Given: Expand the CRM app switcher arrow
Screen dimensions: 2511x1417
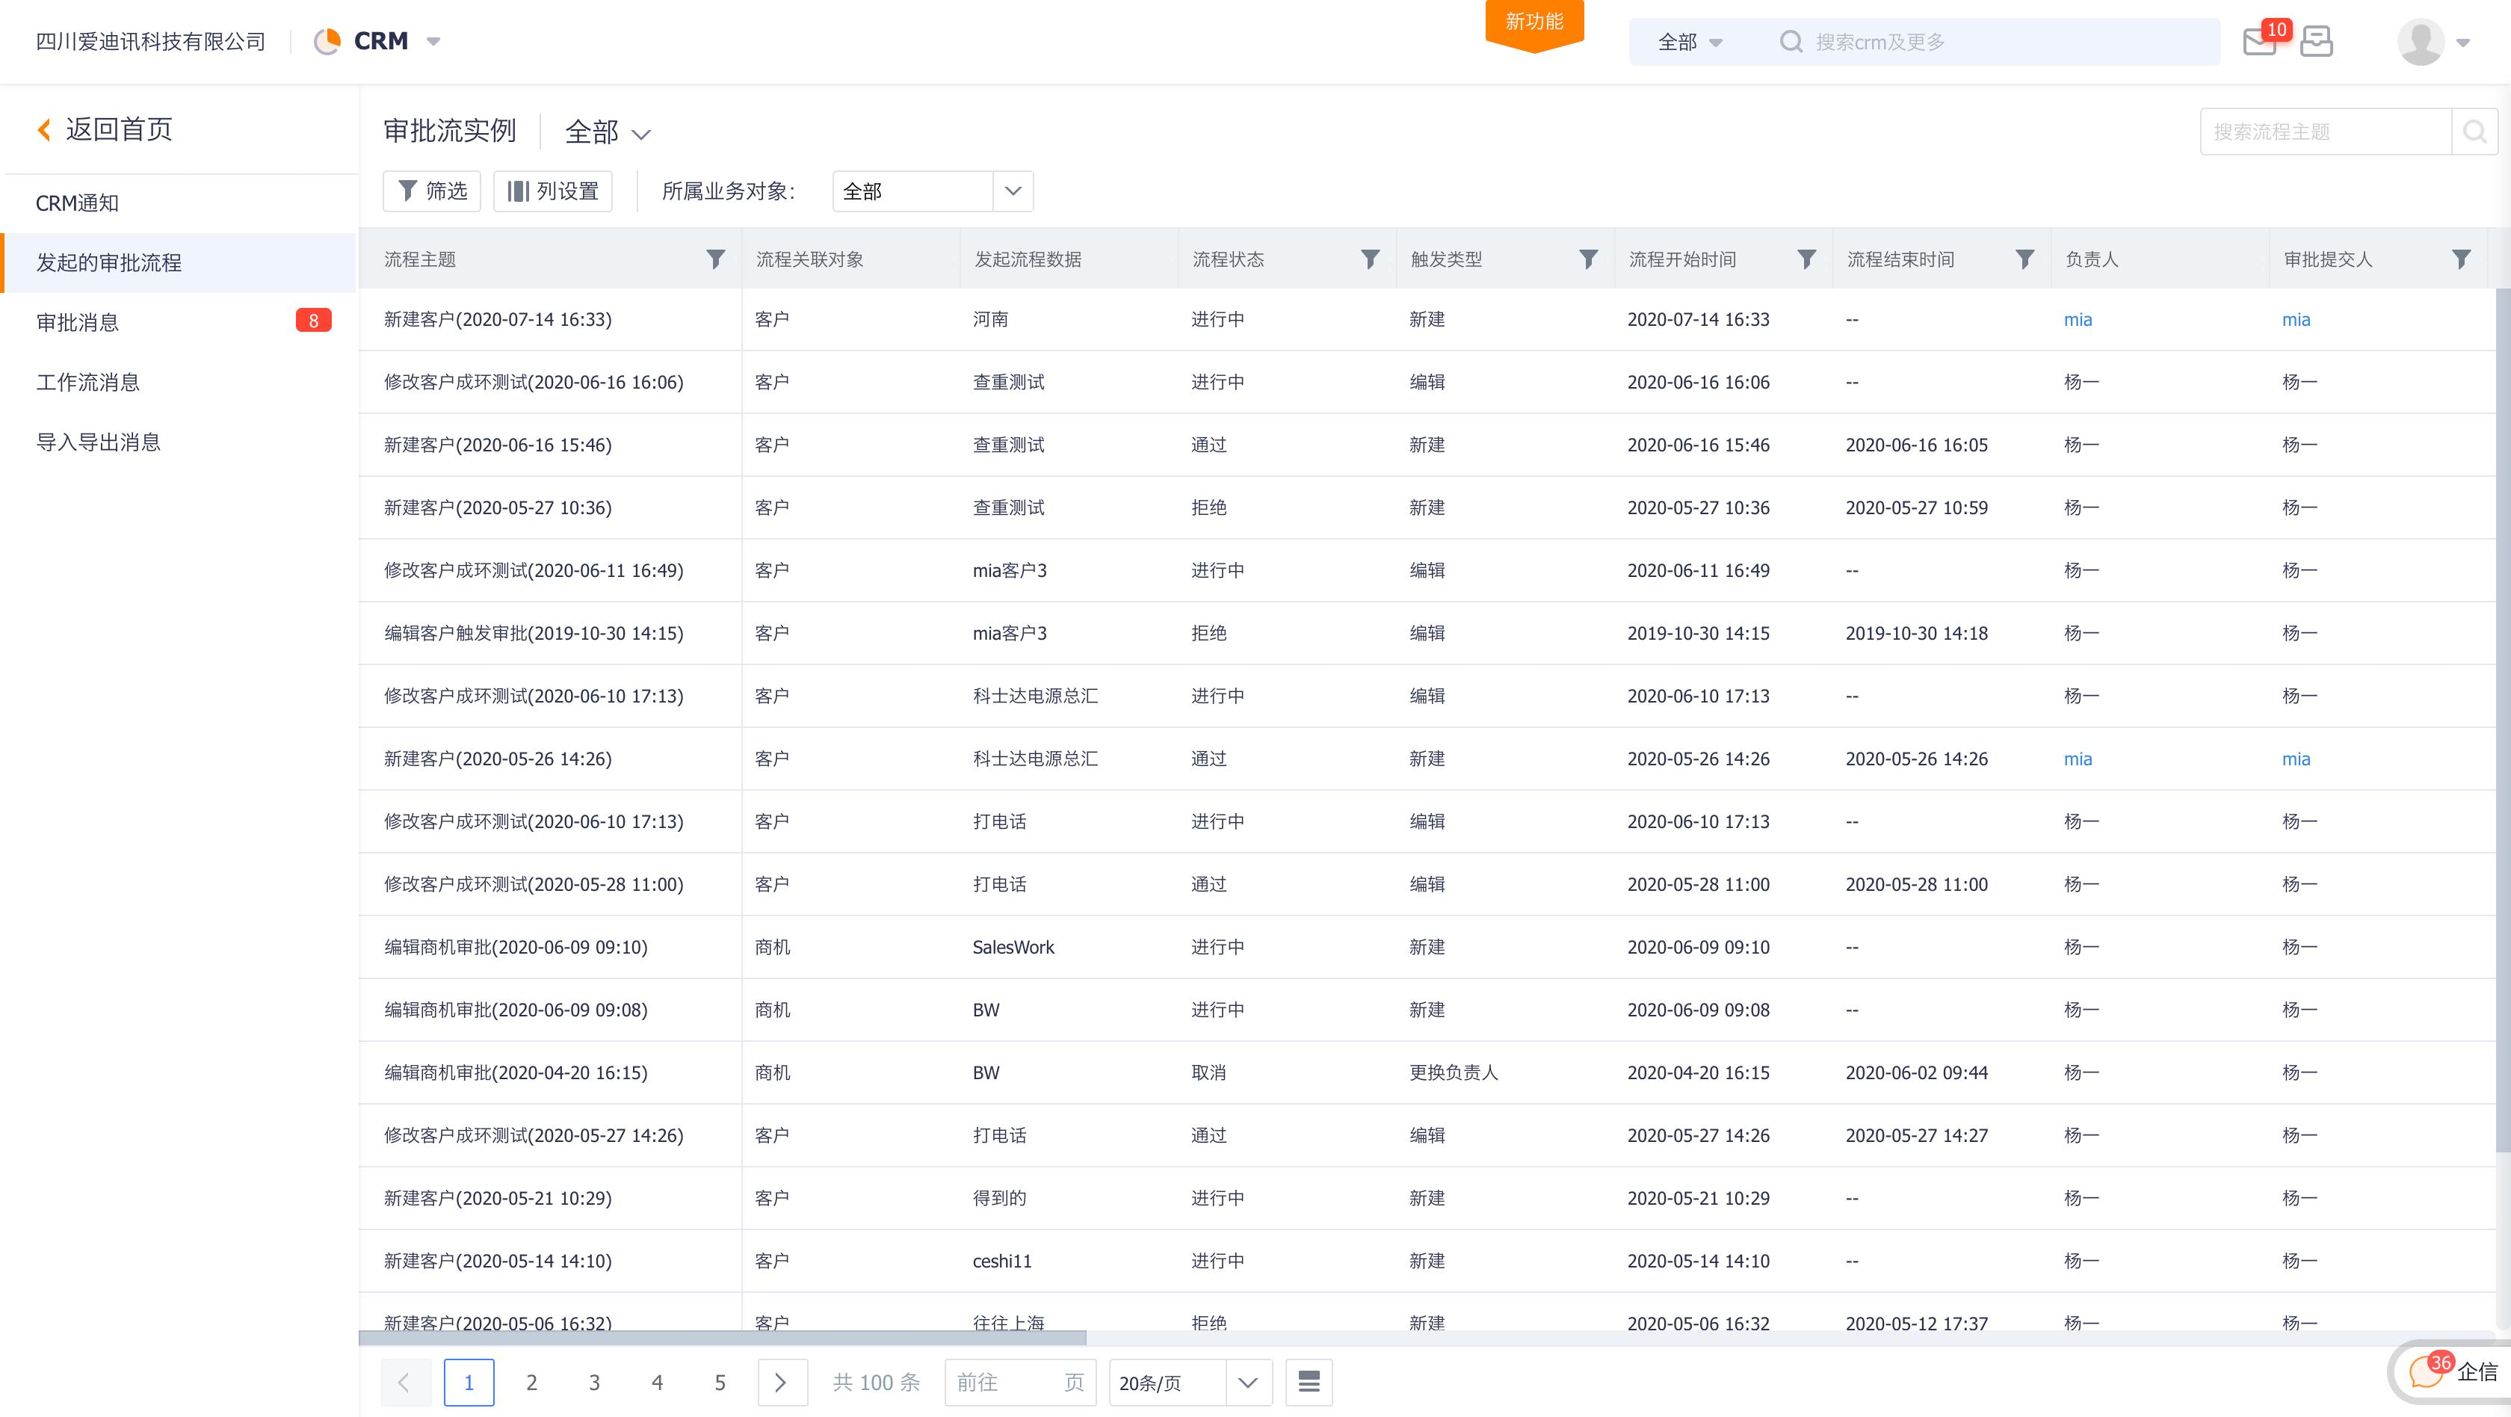Looking at the screenshot, I should pos(433,42).
